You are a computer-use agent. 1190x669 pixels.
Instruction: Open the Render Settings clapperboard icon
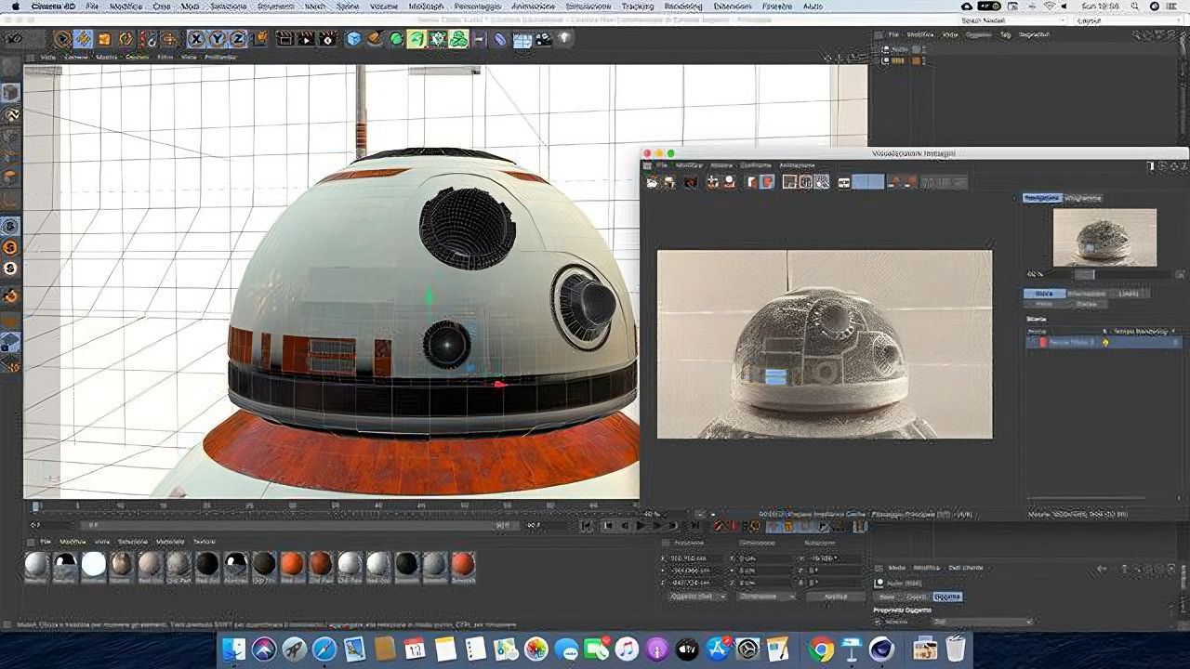pyautogui.click(x=328, y=39)
